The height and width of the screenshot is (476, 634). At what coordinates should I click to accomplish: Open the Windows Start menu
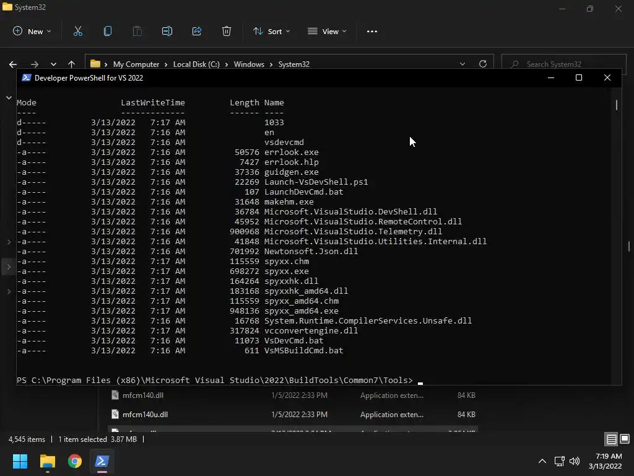coord(20,461)
